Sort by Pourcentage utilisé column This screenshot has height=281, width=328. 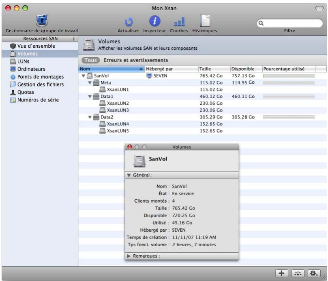[289, 69]
